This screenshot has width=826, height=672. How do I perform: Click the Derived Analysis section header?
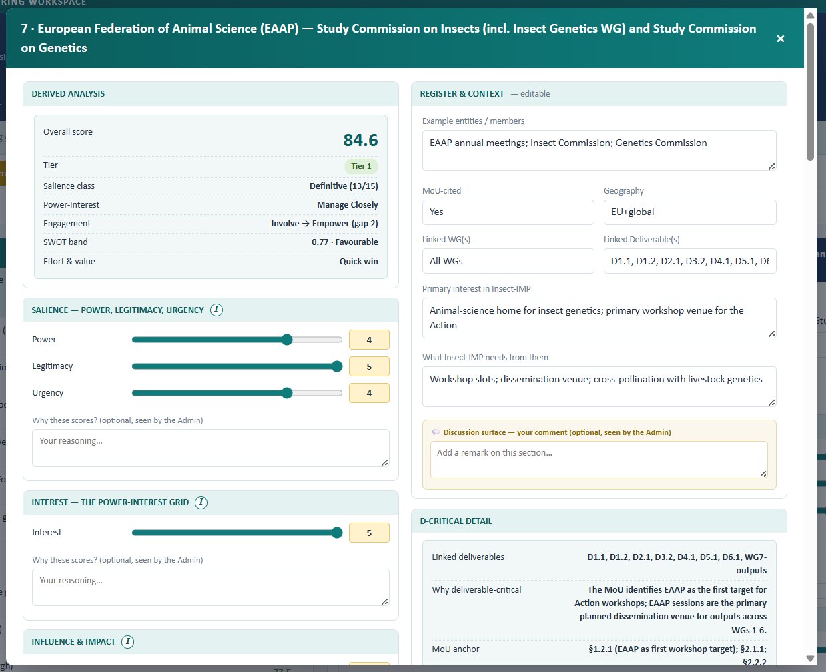coord(211,94)
